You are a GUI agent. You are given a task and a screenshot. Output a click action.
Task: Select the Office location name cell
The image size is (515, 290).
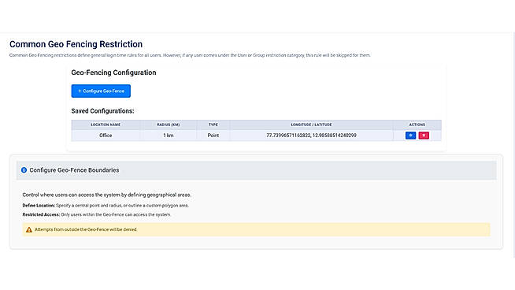tap(106, 136)
